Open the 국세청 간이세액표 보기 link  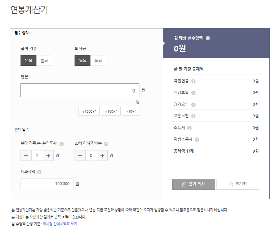point(60,224)
